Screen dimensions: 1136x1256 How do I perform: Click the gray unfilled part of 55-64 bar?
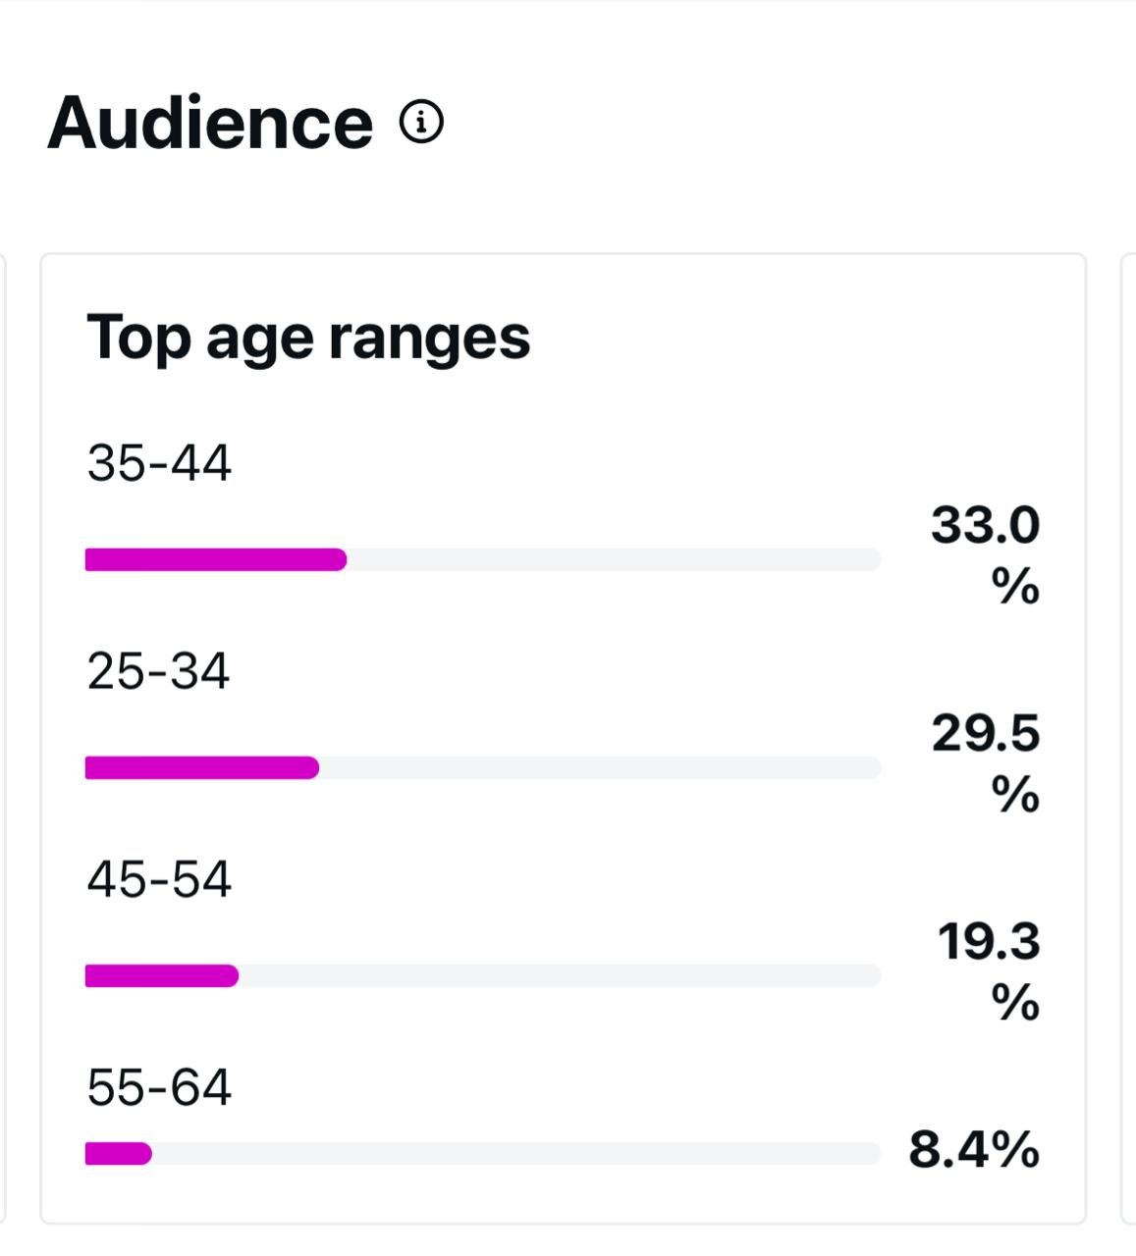515,1154
